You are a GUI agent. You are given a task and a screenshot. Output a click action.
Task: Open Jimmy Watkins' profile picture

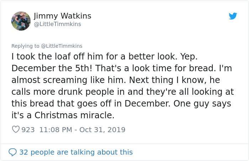(21, 21)
